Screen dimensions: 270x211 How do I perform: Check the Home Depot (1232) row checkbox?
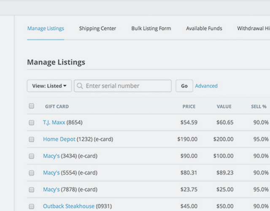tap(32, 139)
